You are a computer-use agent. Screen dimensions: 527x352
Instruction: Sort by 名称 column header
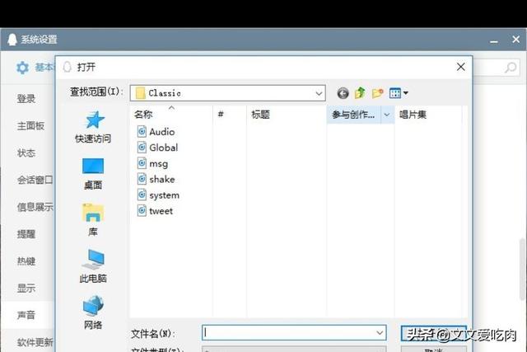click(x=171, y=115)
